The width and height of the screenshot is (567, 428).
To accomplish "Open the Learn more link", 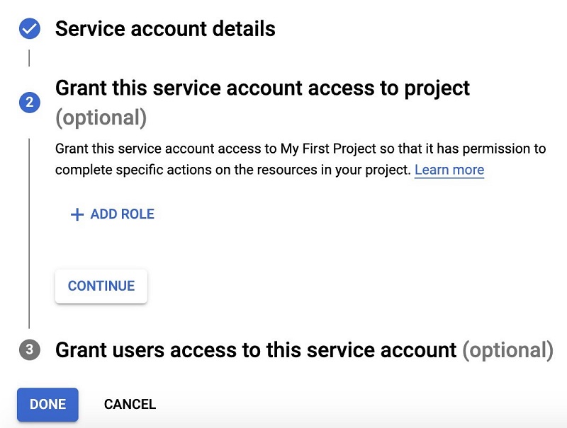I will point(449,170).
